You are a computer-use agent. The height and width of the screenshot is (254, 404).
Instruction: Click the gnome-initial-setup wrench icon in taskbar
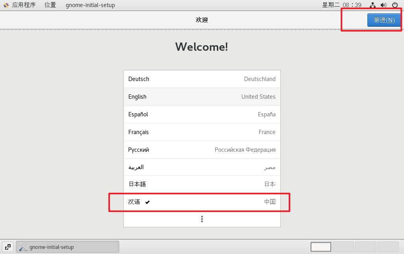23,247
